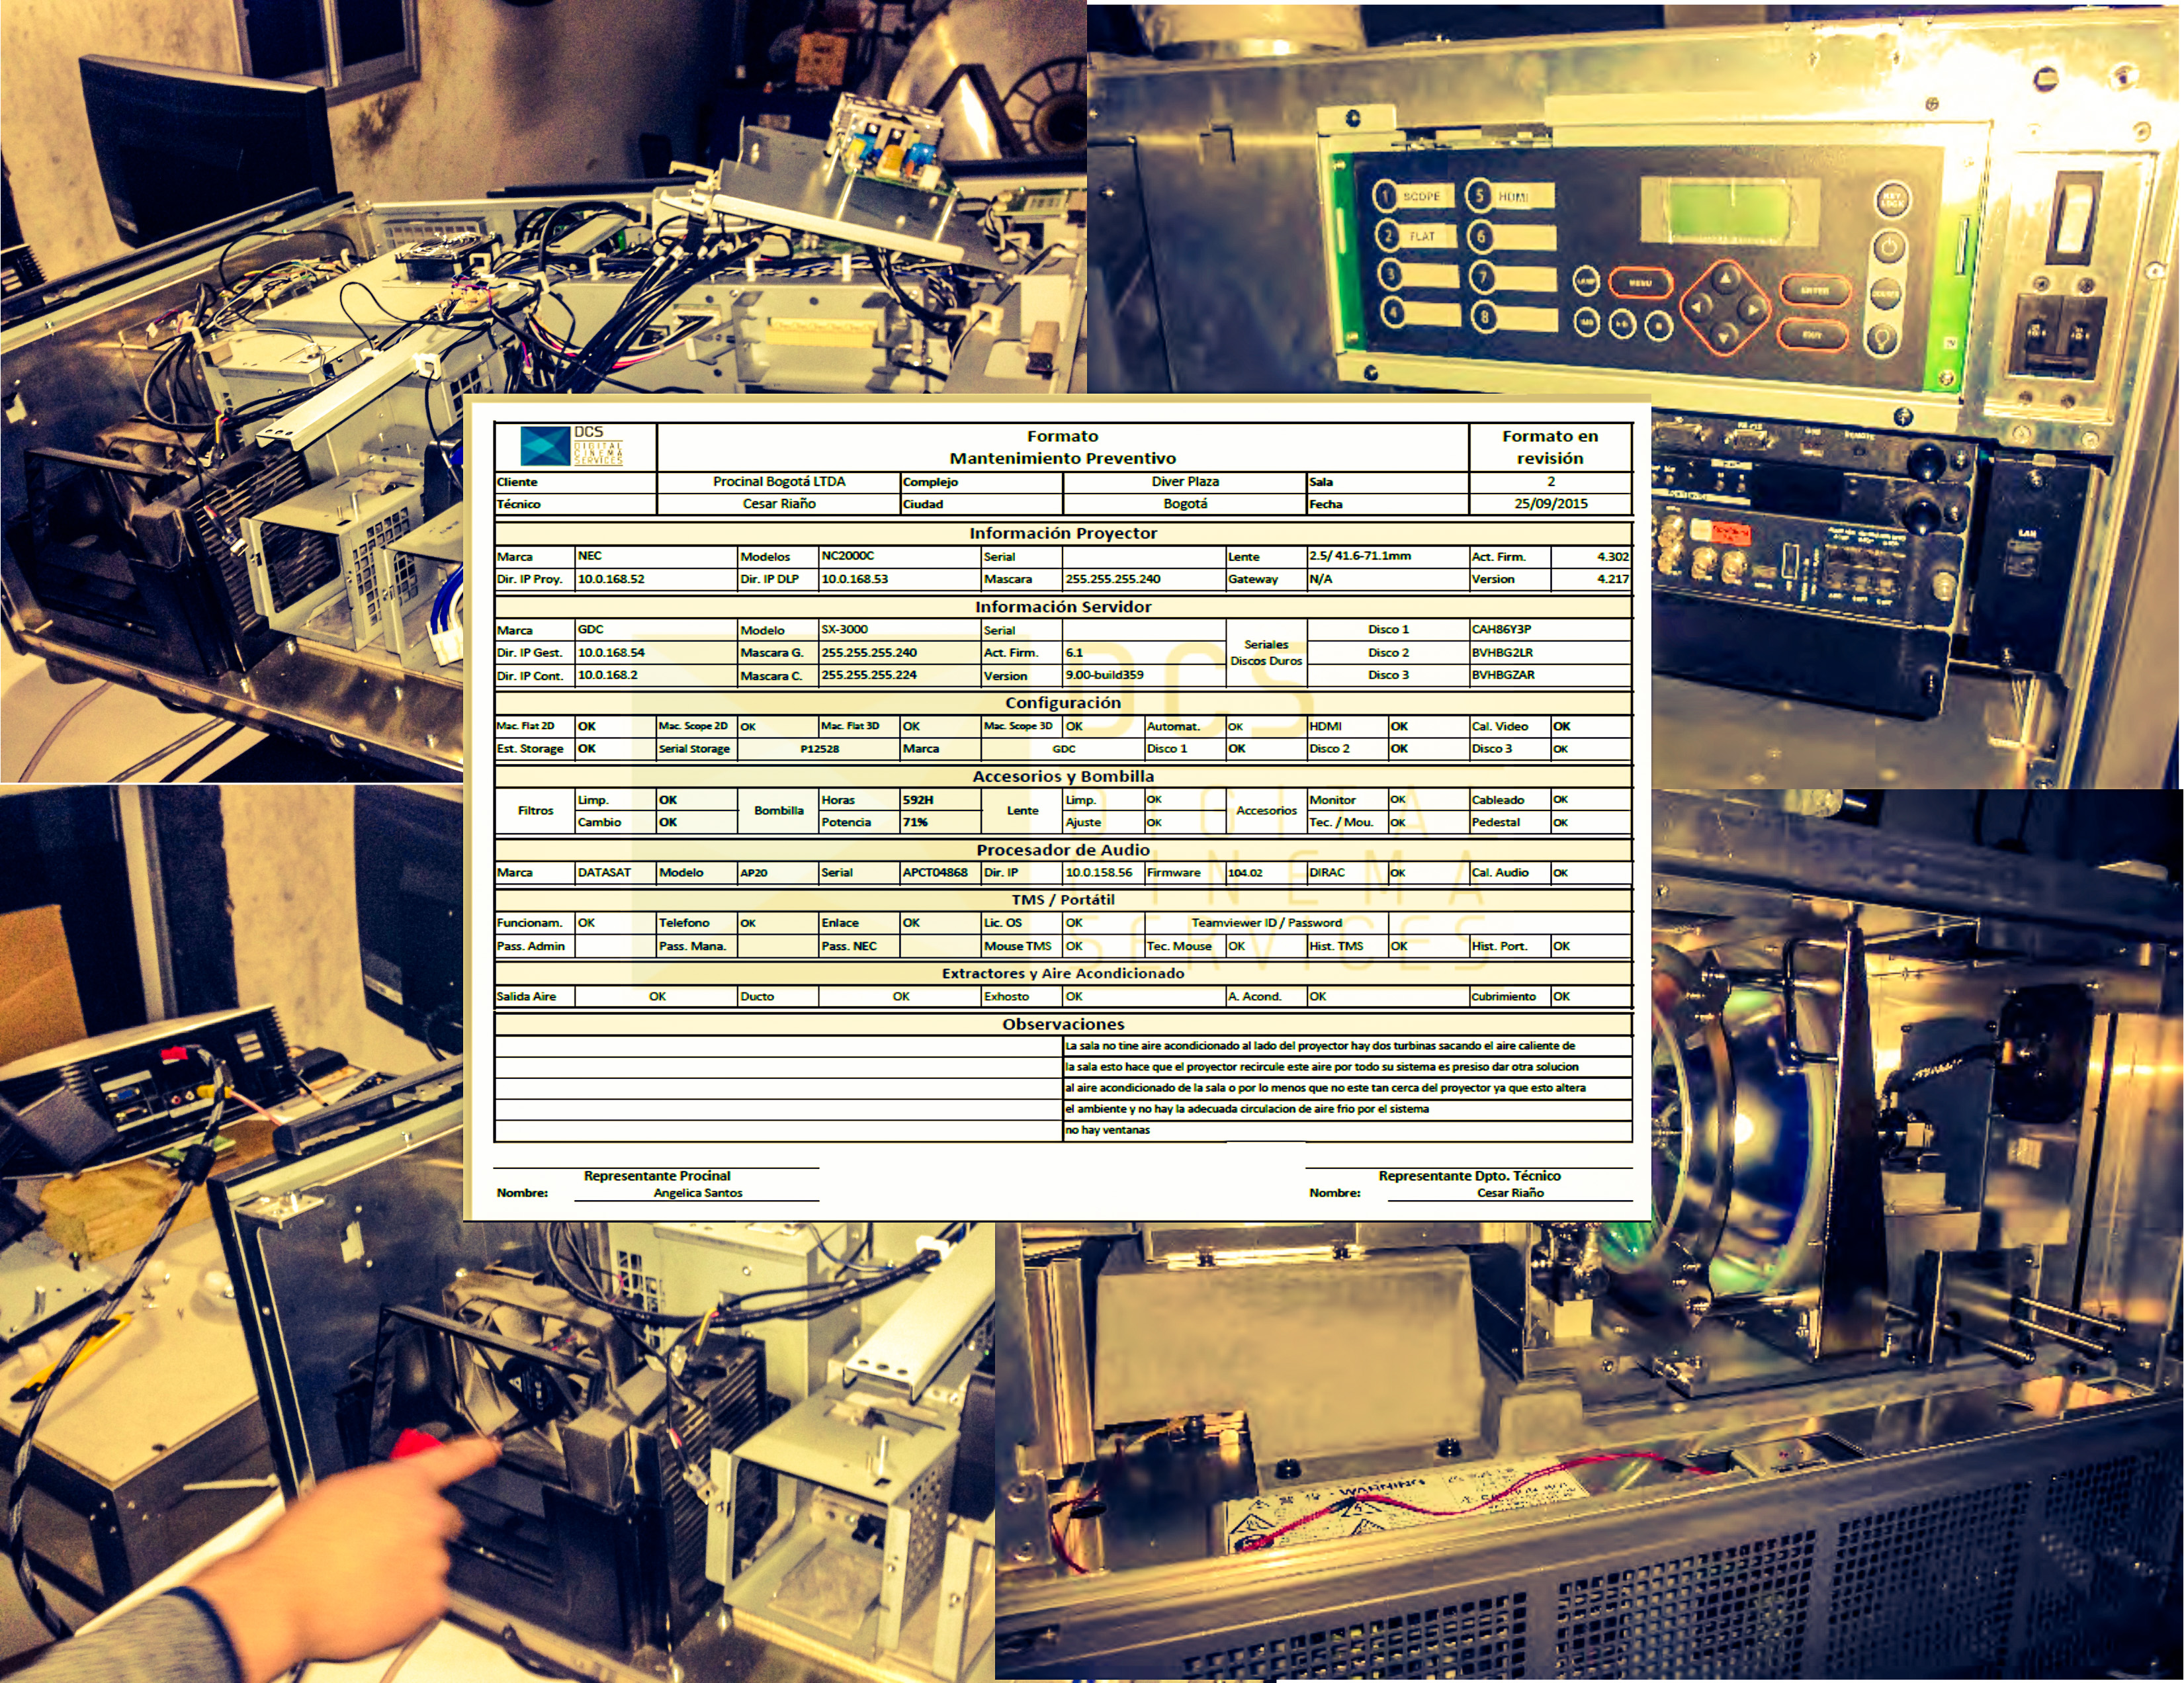Viewport: 2184px width, 1683px height.
Task: Click the 'Información Proyector' section header
Action: pos(1063,533)
